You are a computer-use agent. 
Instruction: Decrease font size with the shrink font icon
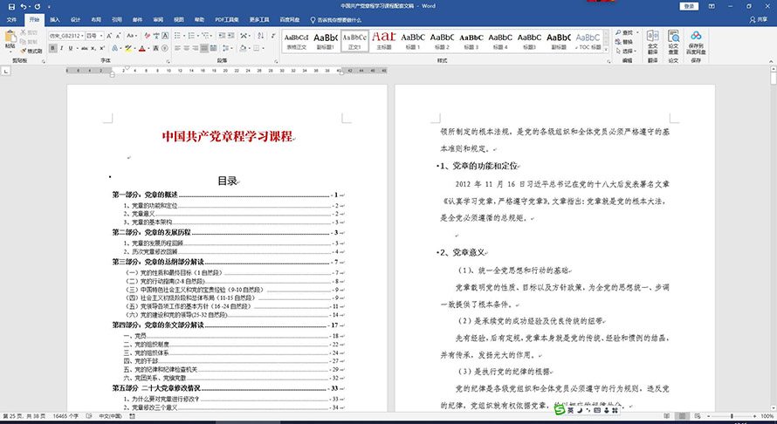[x=118, y=36]
